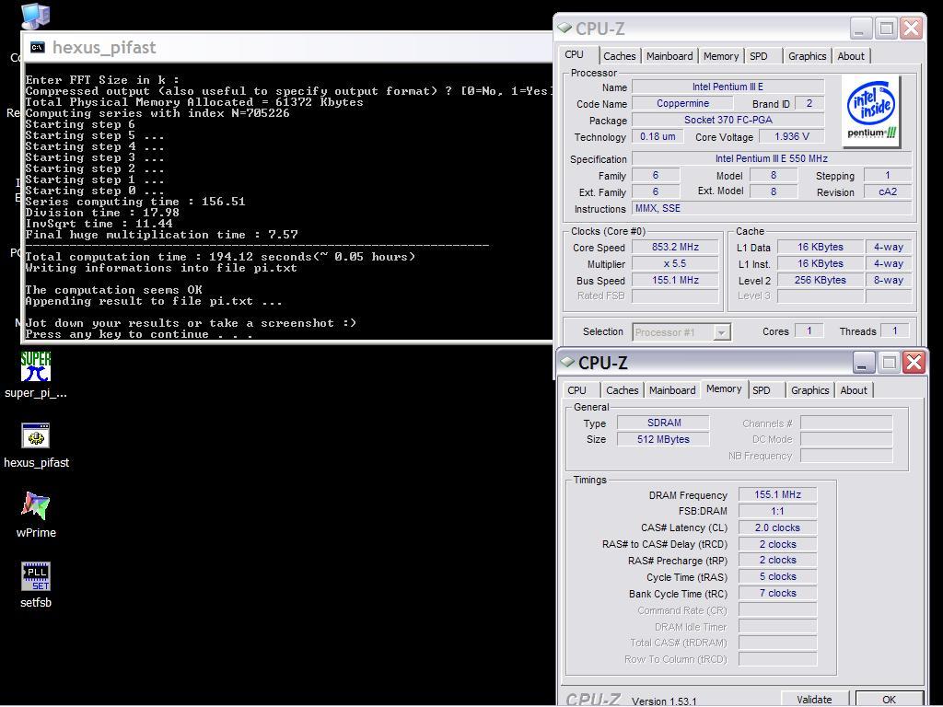Viewport: 943px width, 707px height.
Task: Click the Bus Speed value 155.1 MHz
Action: tap(675, 280)
